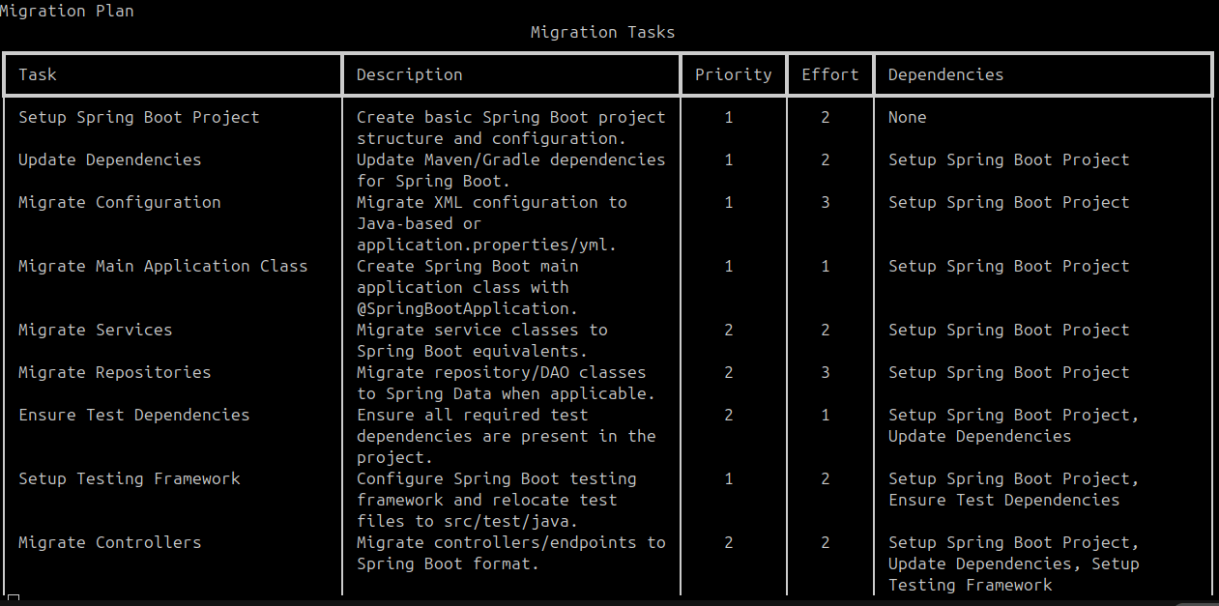Click the 'Migrate Controllers' task name
This screenshot has width=1219, height=606.
tap(110, 542)
